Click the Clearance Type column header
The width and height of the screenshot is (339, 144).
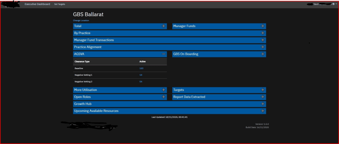tap(82, 62)
